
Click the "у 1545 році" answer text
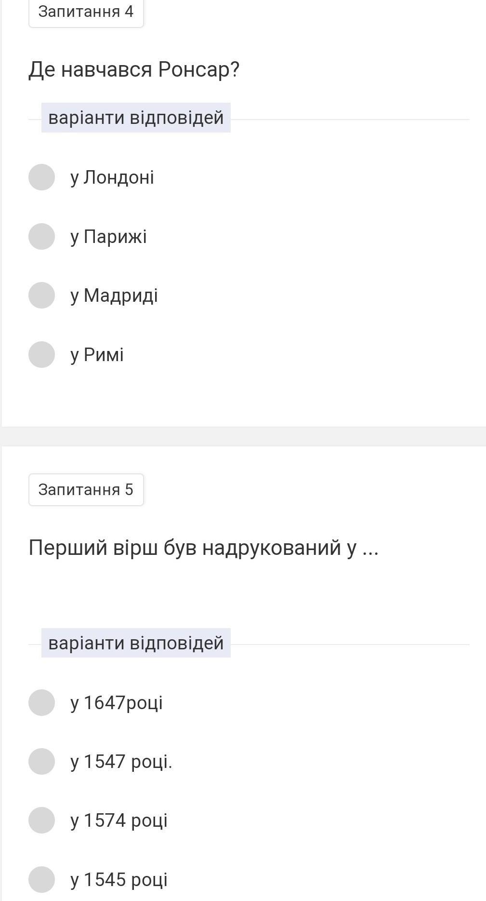[119, 880]
